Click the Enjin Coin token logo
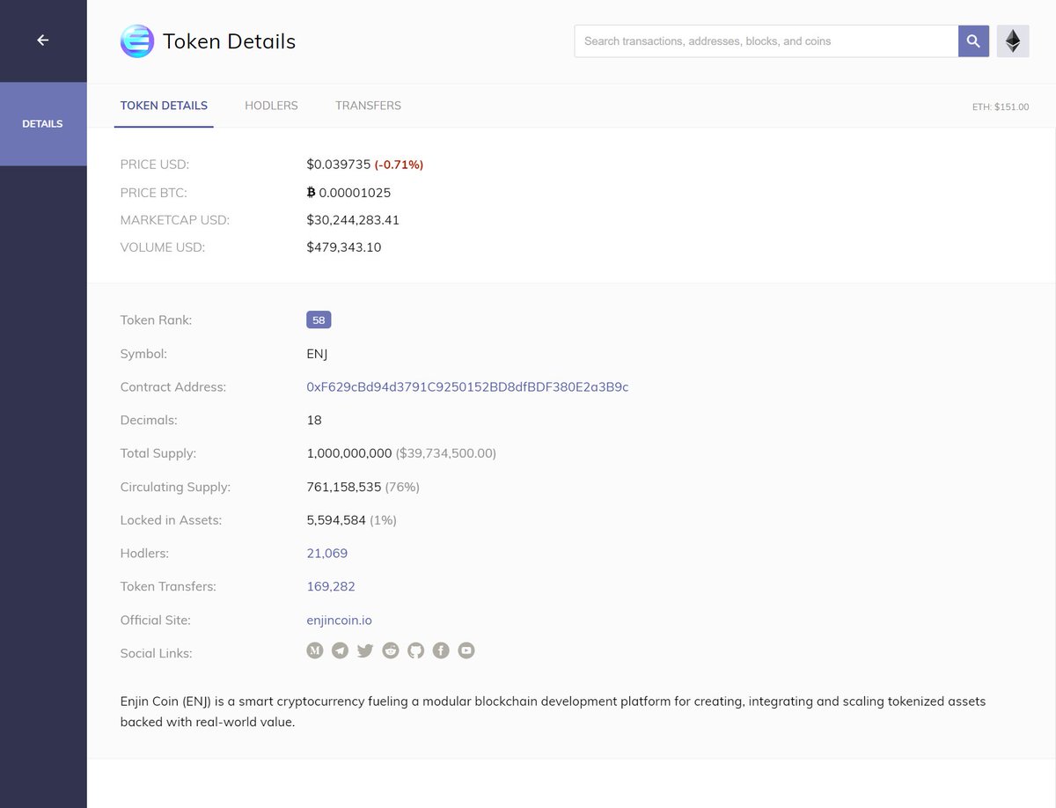The height and width of the screenshot is (808, 1056). coord(136,41)
